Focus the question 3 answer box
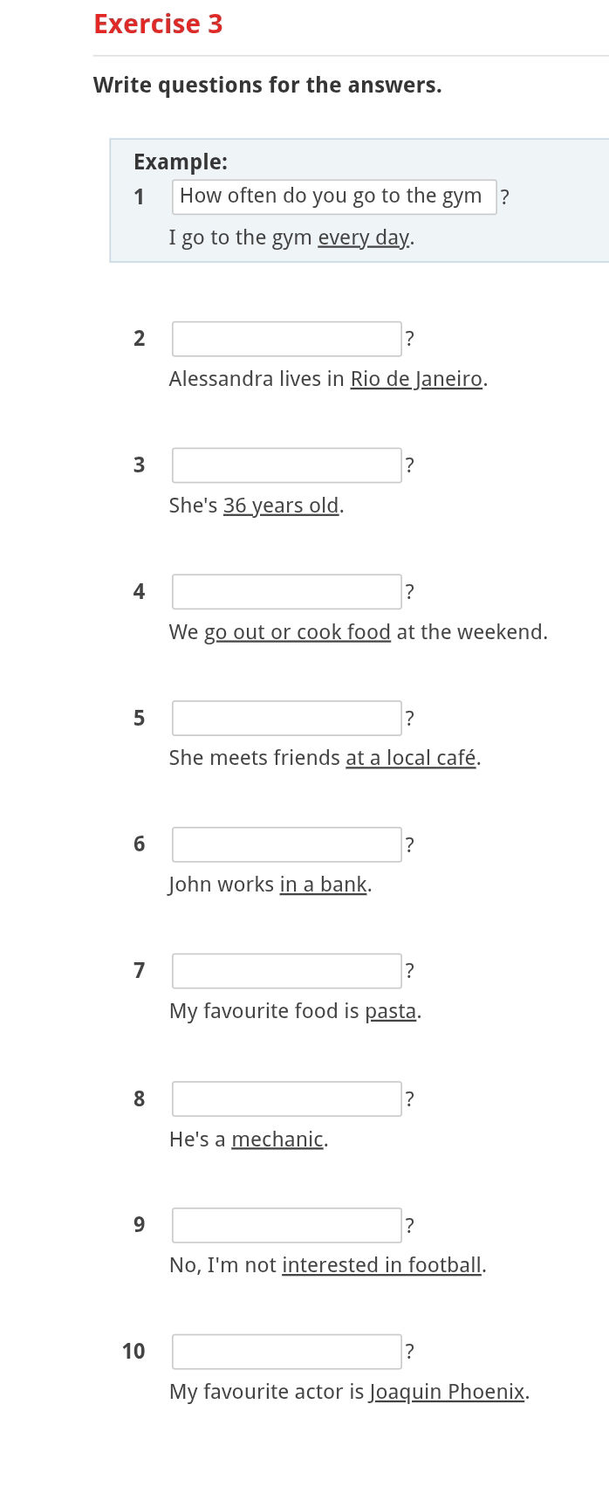Viewport: 609px width, 1487px height. pyautogui.click(x=287, y=465)
